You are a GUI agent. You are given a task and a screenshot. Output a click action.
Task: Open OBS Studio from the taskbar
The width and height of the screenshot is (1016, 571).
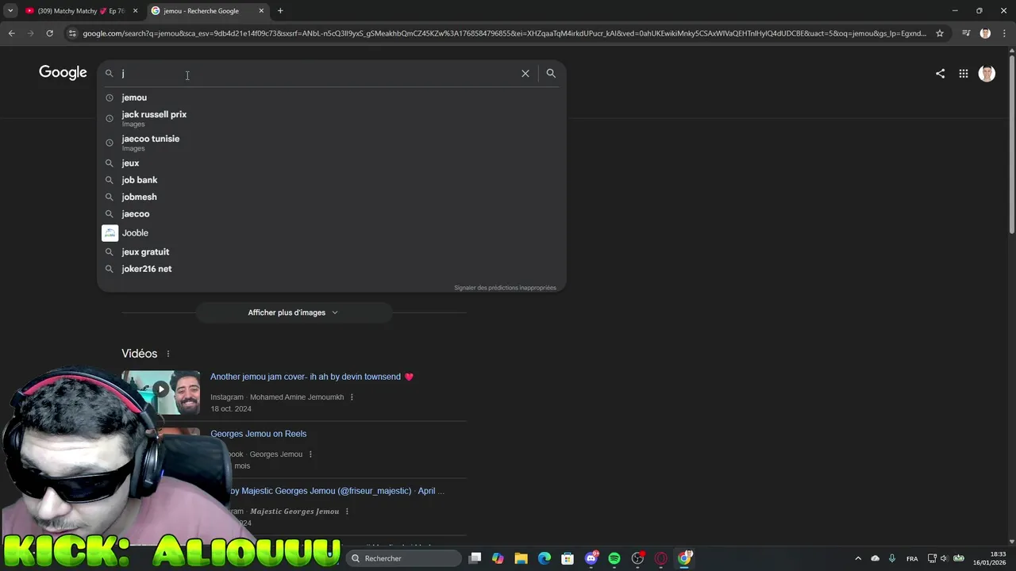(637, 558)
